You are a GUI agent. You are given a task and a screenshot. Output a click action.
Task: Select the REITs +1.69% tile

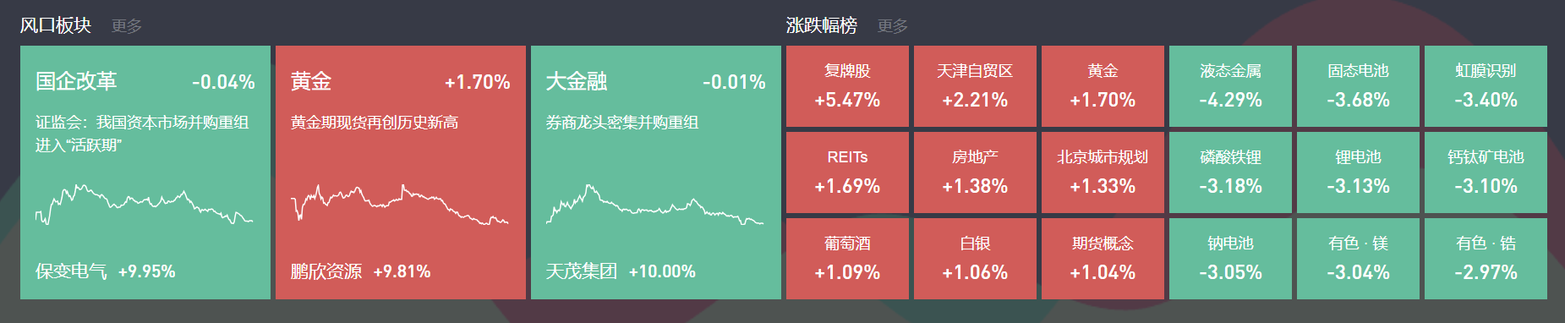[x=847, y=172]
